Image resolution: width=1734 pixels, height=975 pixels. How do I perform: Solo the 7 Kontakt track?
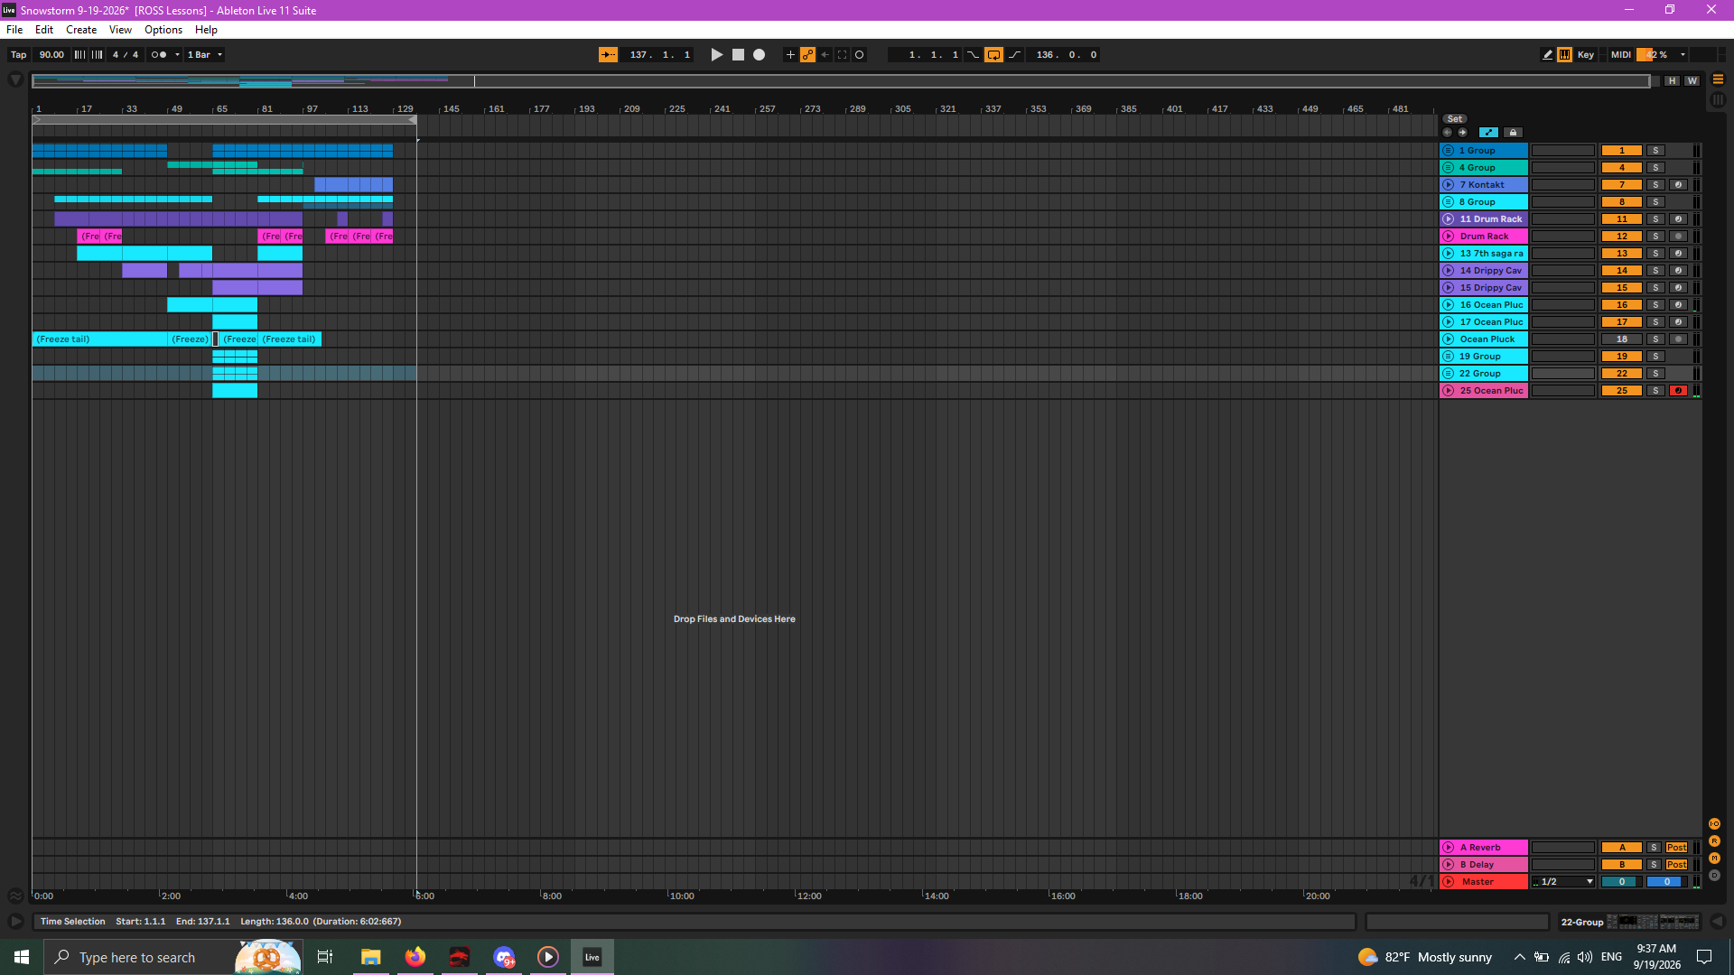click(x=1656, y=185)
